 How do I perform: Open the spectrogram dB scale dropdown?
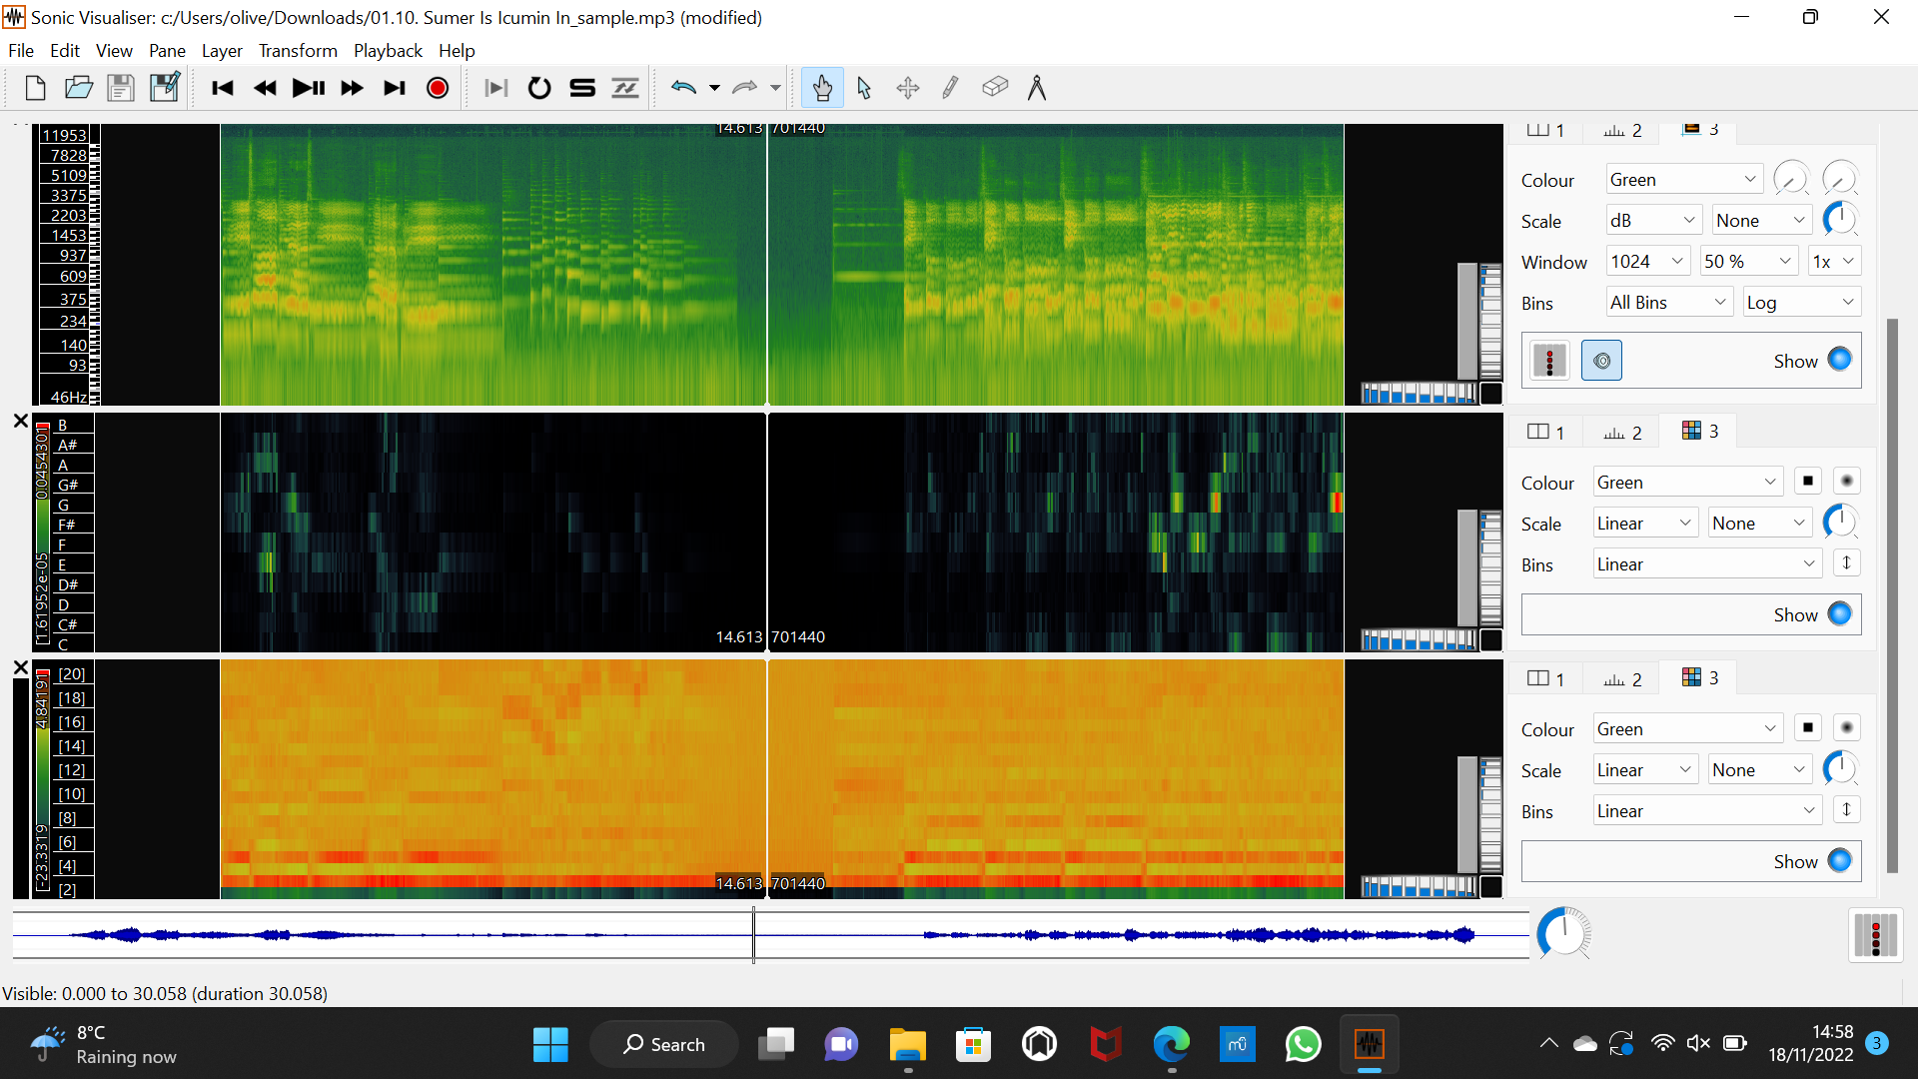click(1653, 221)
